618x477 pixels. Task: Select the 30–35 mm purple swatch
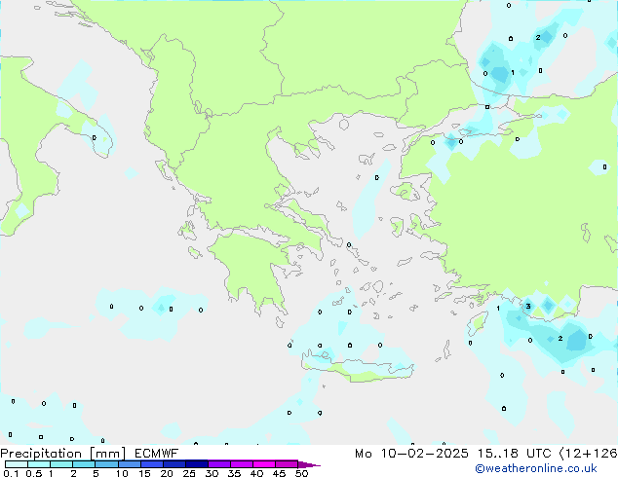219,464
